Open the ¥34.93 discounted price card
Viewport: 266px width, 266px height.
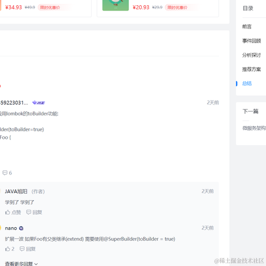click(x=46, y=9)
